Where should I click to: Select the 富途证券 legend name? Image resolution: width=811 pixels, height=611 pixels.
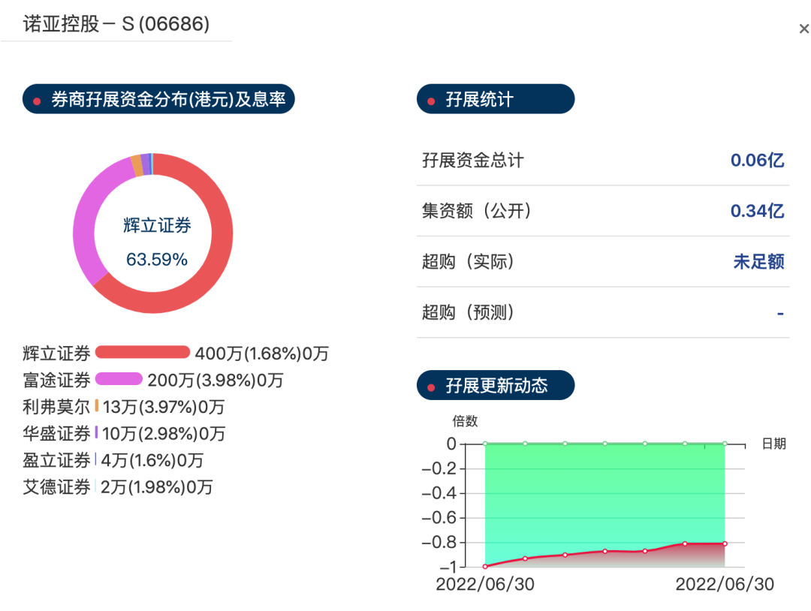click(x=56, y=381)
